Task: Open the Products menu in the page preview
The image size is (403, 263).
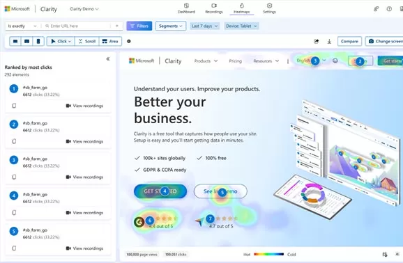Action: 206,61
